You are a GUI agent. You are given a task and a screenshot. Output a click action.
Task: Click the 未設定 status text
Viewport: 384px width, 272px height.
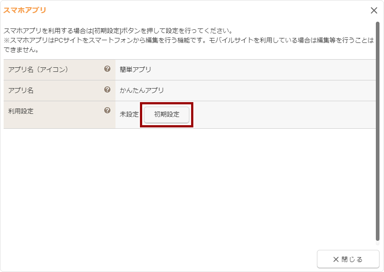pos(129,114)
